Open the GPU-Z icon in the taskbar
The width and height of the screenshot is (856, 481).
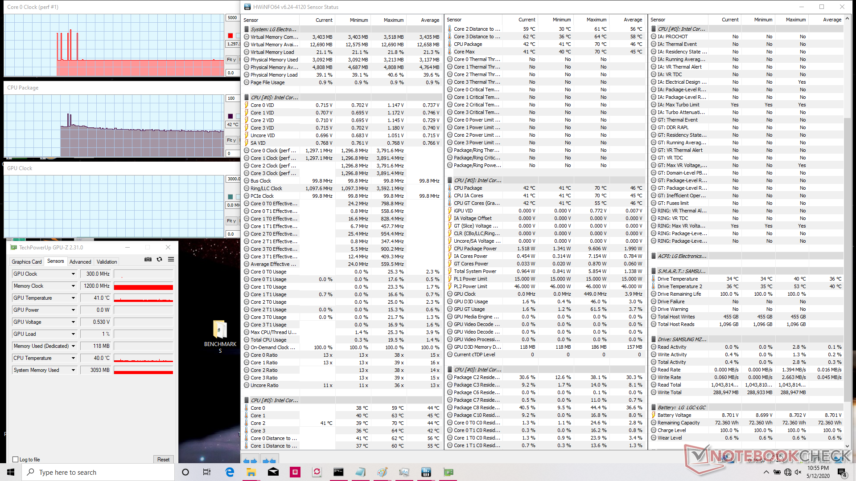click(x=448, y=472)
